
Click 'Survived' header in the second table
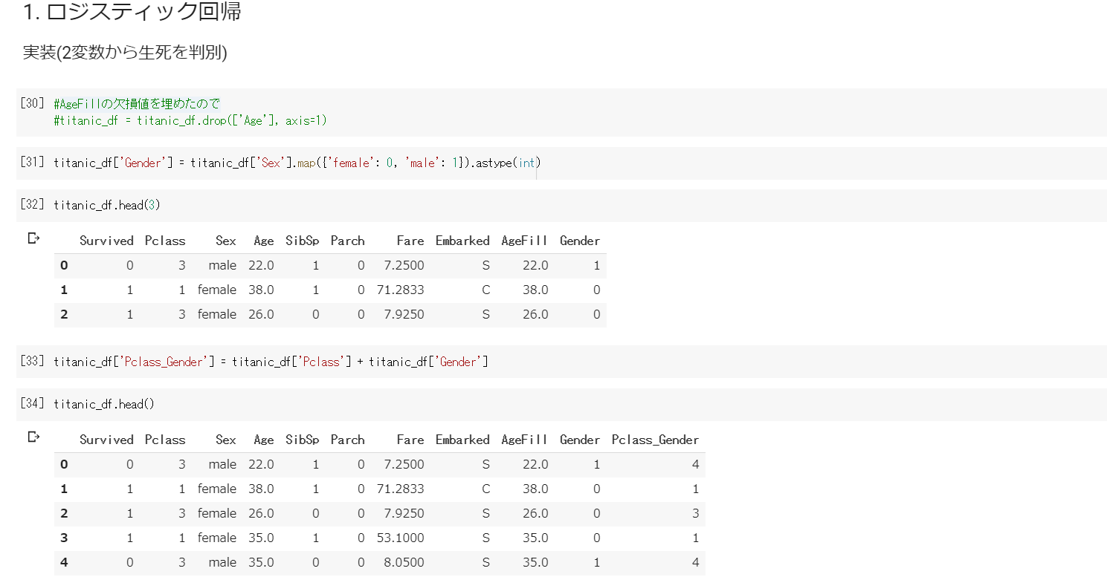[106, 440]
